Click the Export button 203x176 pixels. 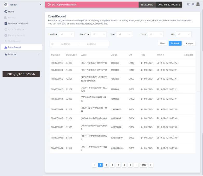point(189,43)
